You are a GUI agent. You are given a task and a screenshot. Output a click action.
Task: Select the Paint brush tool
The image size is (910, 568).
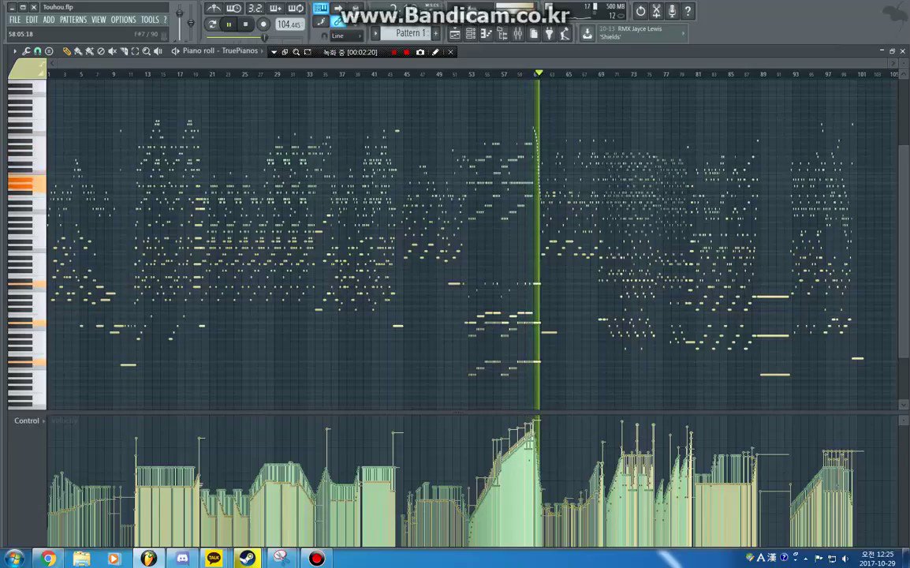(x=78, y=52)
